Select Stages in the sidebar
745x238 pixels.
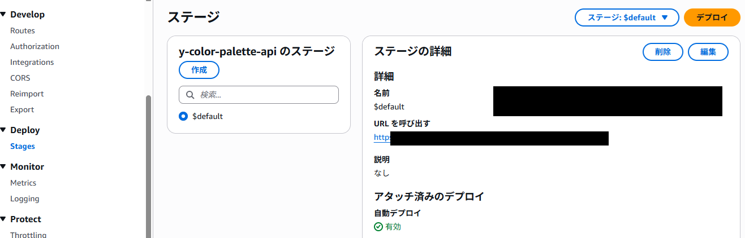click(23, 146)
